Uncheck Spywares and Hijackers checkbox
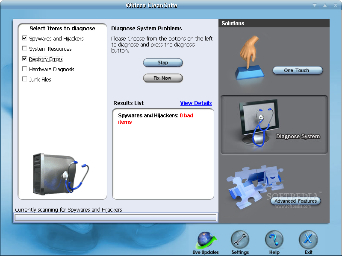The height and width of the screenshot is (256, 342). [x=24, y=38]
